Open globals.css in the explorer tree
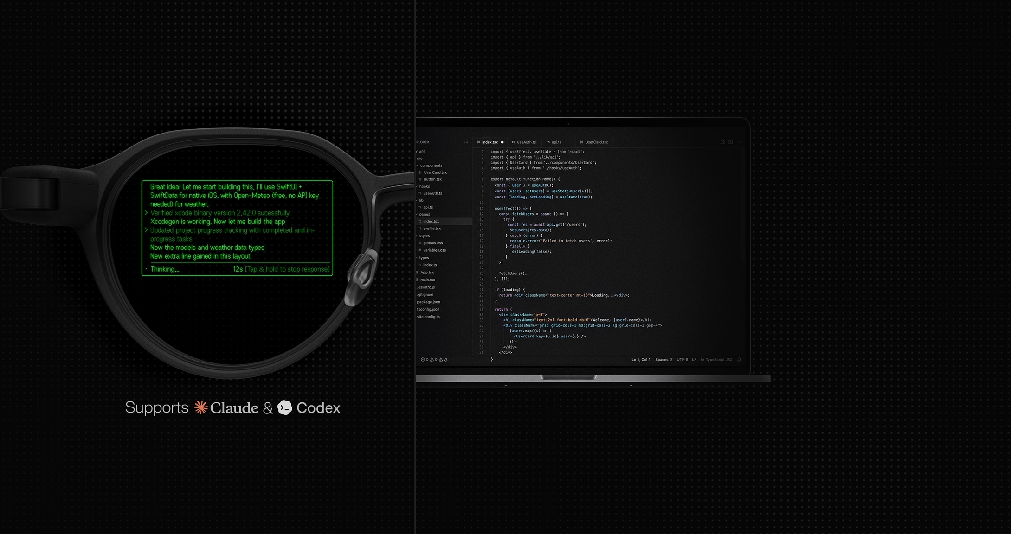The width and height of the screenshot is (1011, 534). (433, 243)
